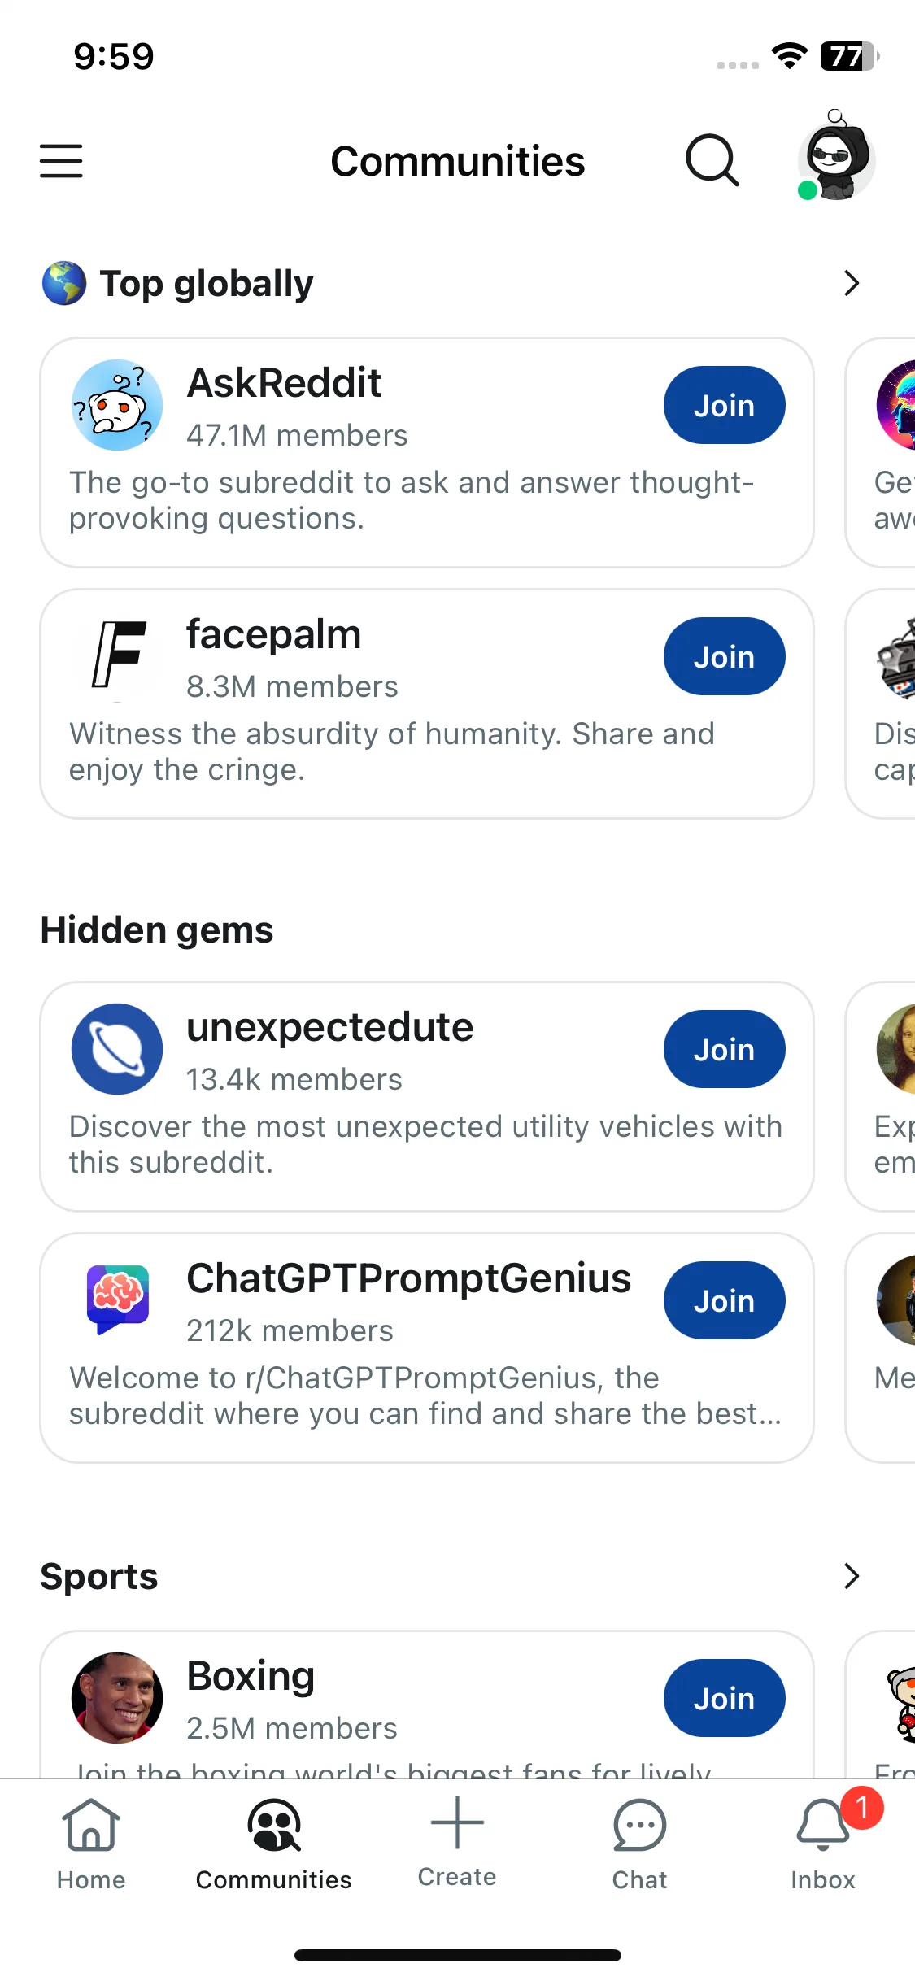Screen dimensions: 915x1981
Task: Tap the ChatGPTPromptGenius brain icon
Action: (117, 1300)
